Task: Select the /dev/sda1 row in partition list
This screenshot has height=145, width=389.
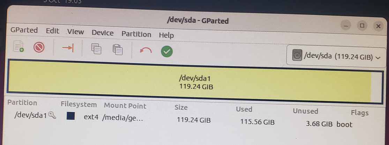Action: coord(194,121)
